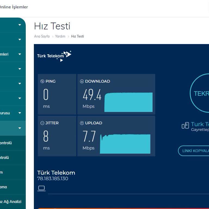Open Yardım from the breadcrumb
Screen dimensions: 209x209
point(60,36)
